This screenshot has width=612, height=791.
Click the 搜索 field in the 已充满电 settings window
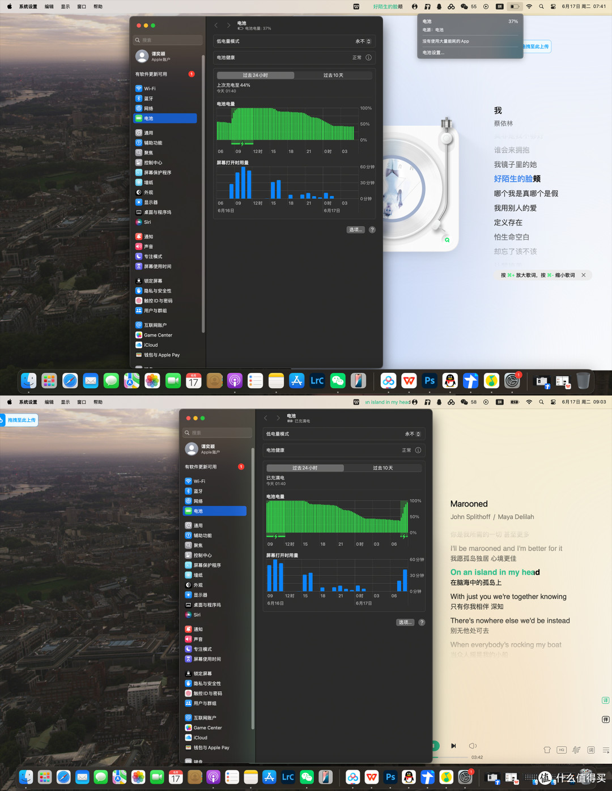[218, 433]
